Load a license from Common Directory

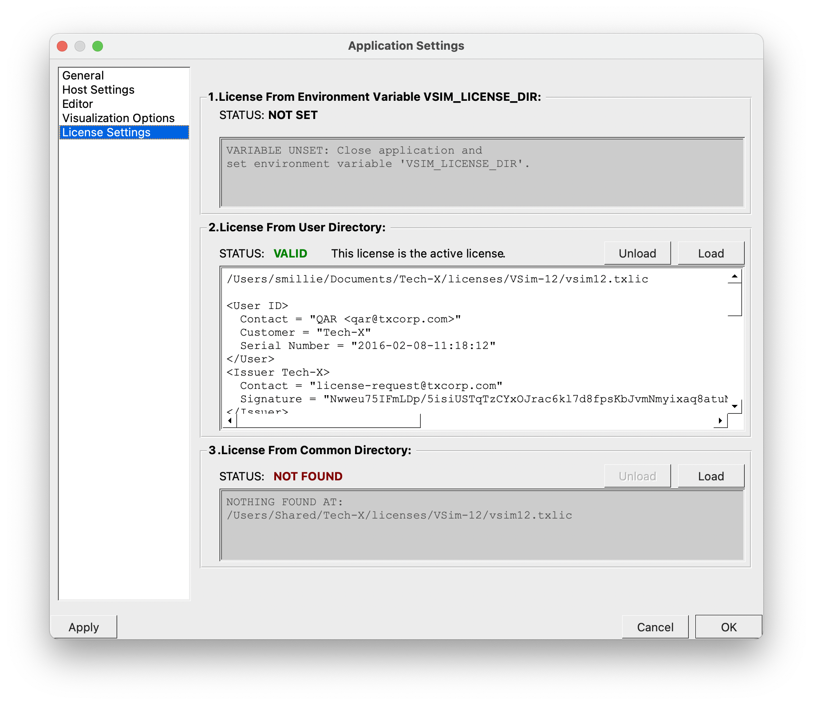[x=711, y=476]
